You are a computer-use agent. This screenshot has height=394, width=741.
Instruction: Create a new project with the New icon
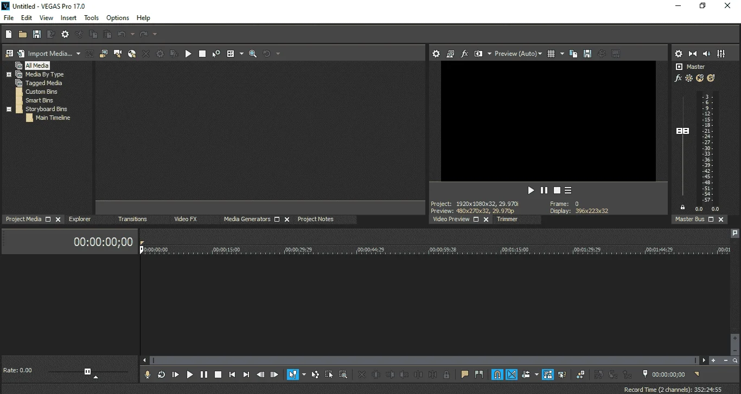pyautogui.click(x=9, y=34)
